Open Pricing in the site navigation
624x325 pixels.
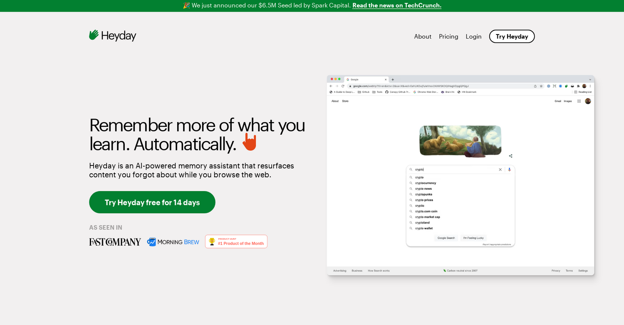pyautogui.click(x=448, y=37)
